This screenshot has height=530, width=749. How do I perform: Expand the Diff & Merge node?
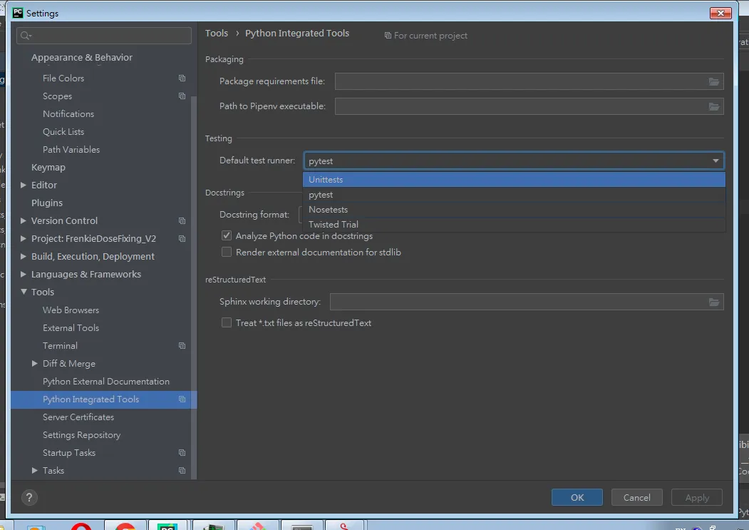pos(34,364)
